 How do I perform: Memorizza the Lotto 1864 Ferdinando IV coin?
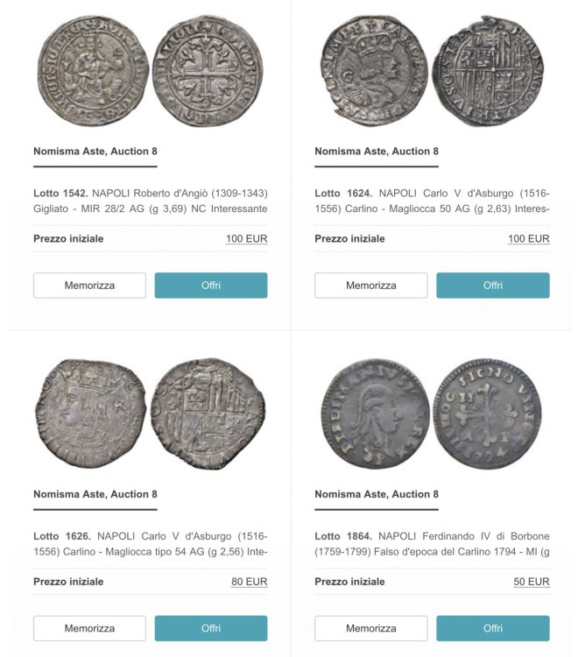tap(370, 628)
